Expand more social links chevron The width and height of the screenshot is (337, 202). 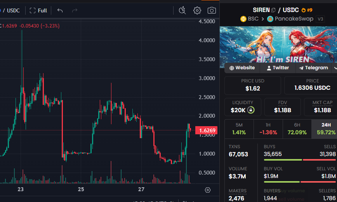[x=335, y=68]
